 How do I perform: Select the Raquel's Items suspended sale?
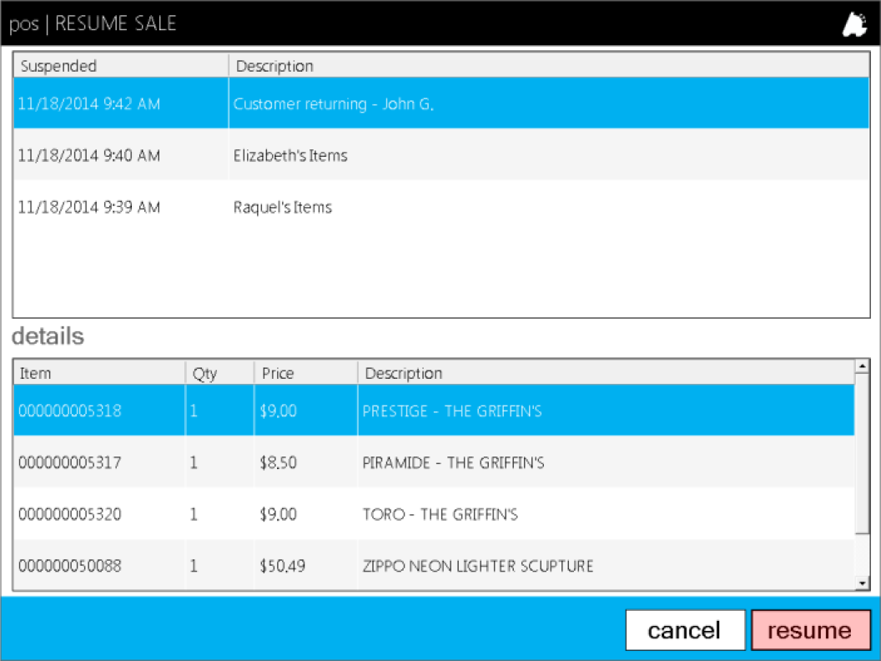pyautogui.click(x=441, y=207)
